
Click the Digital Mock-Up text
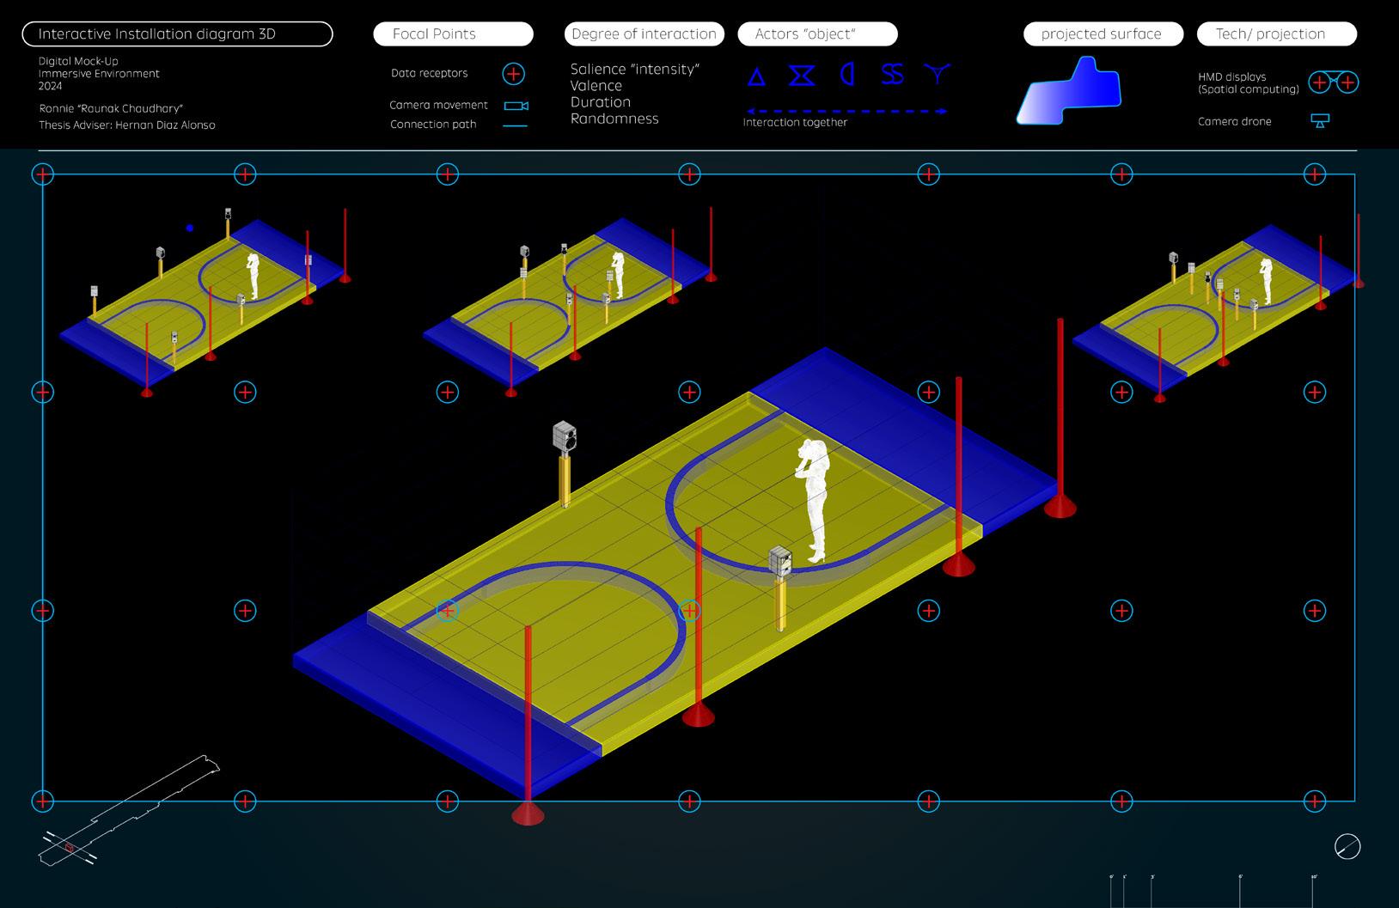click(x=78, y=62)
